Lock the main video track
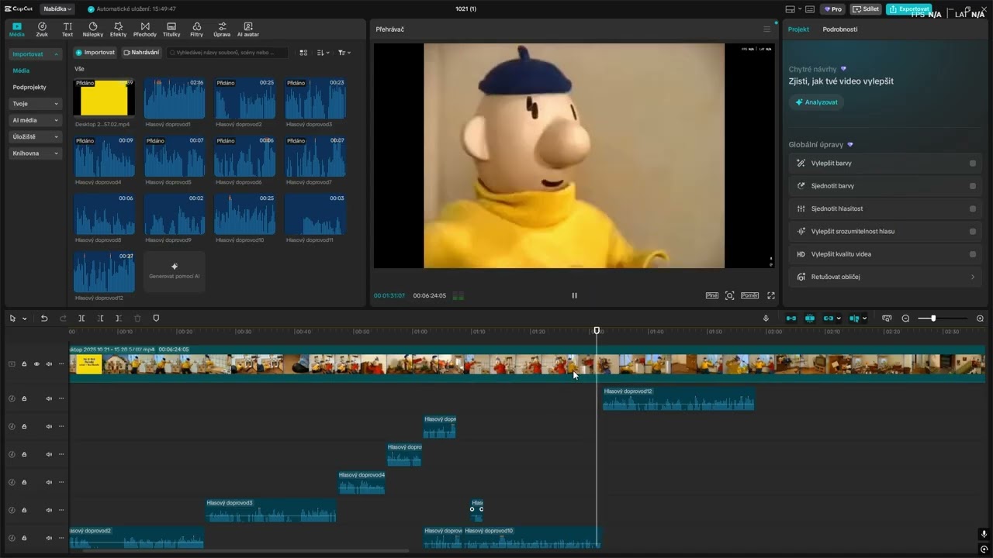The image size is (993, 558). click(24, 364)
